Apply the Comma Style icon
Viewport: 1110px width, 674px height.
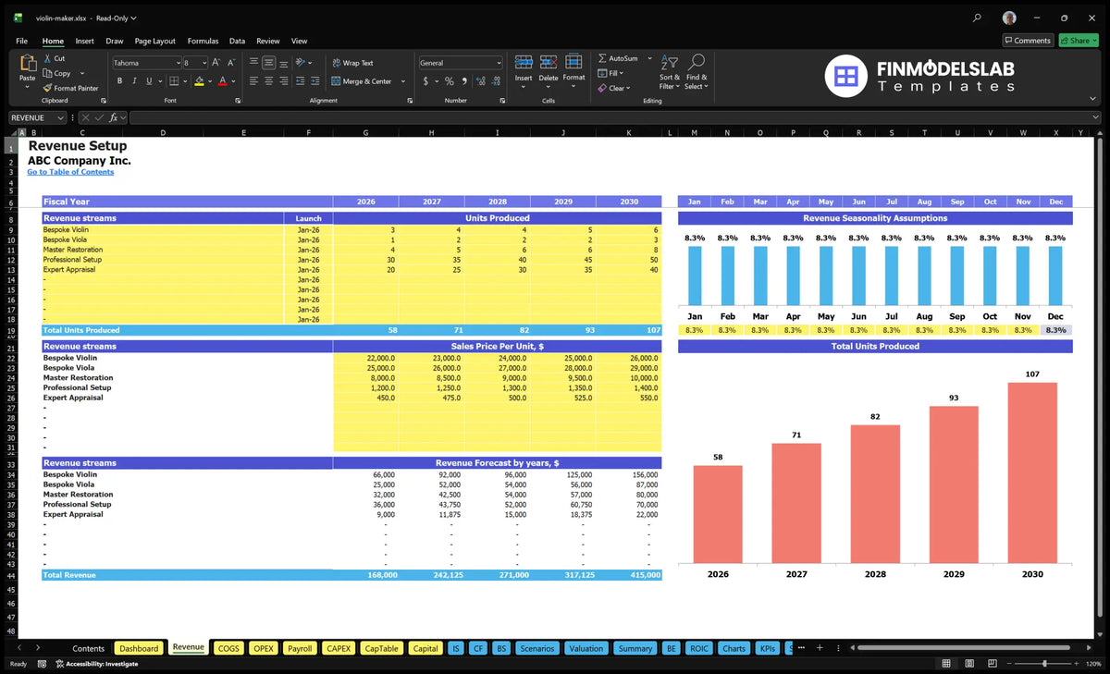click(x=462, y=81)
